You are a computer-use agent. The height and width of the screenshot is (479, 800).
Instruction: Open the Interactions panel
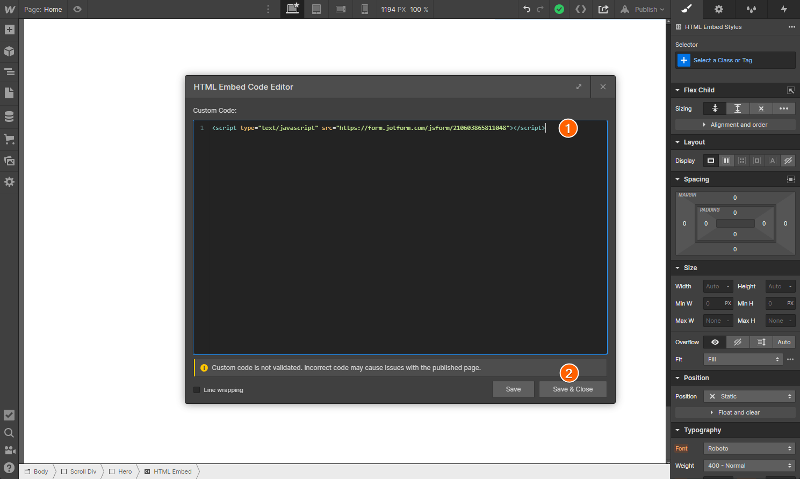(x=784, y=9)
